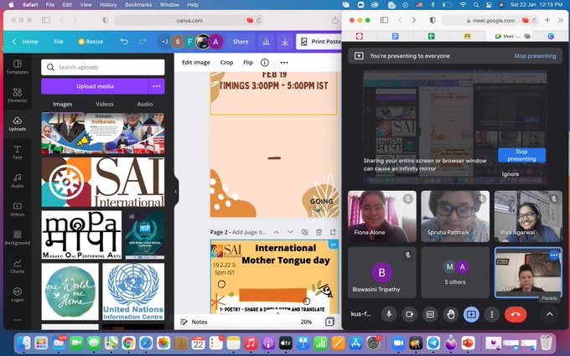
Task: Ignore the infinity mirror warning
Action: click(x=510, y=174)
